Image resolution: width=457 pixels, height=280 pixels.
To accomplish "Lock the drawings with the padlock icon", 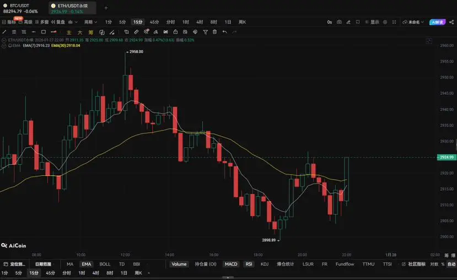I will point(175,32).
